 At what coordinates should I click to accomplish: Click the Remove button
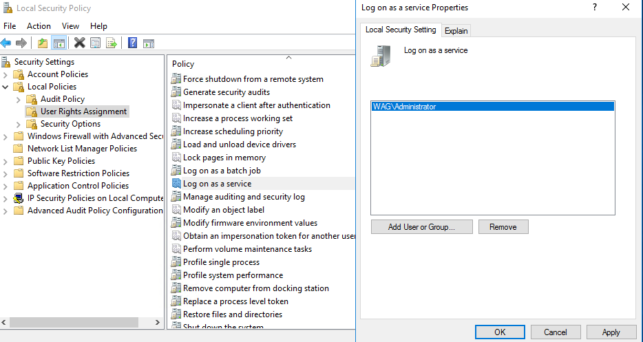coord(503,227)
